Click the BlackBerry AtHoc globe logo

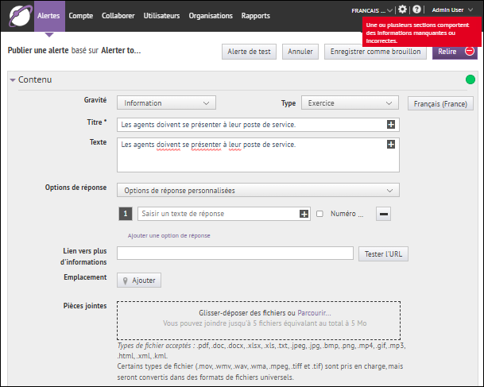[x=21, y=15]
